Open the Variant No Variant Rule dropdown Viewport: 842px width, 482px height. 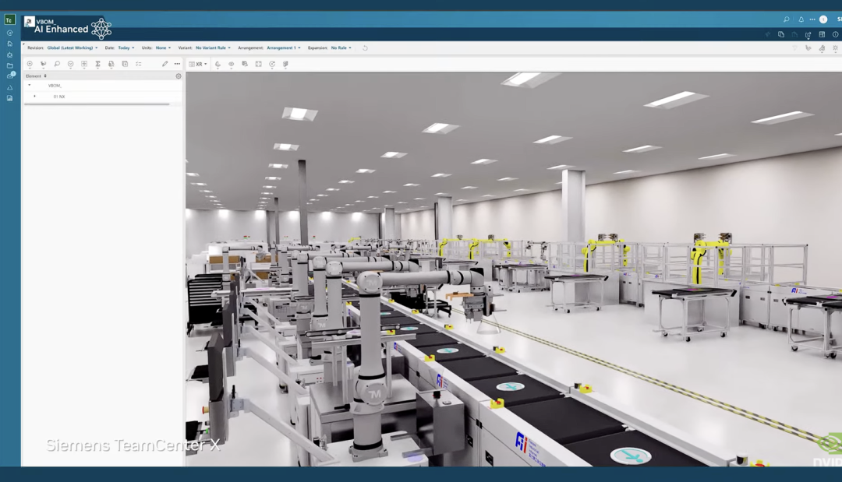[x=213, y=47]
